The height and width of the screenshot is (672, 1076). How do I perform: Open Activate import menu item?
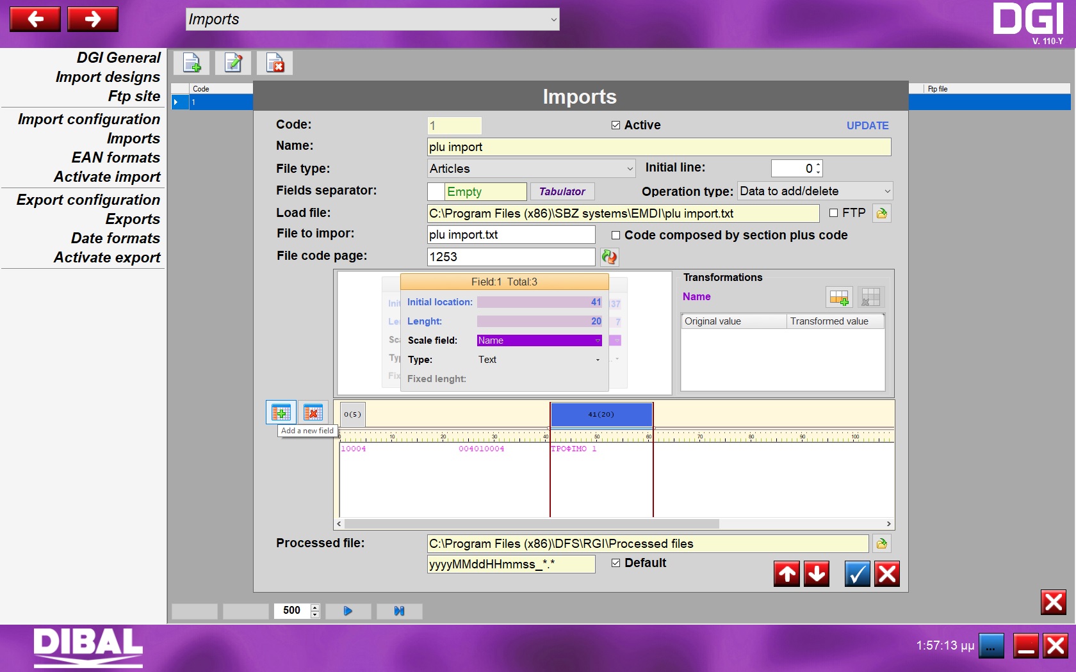107,177
